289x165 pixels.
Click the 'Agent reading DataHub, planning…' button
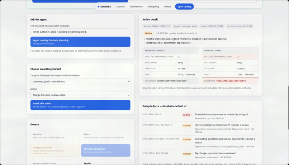click(x=80, y=42)
